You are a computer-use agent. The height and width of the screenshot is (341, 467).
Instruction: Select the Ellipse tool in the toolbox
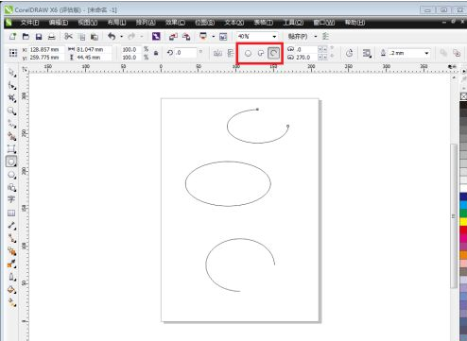pyautogui.click(x=11, y=162)
